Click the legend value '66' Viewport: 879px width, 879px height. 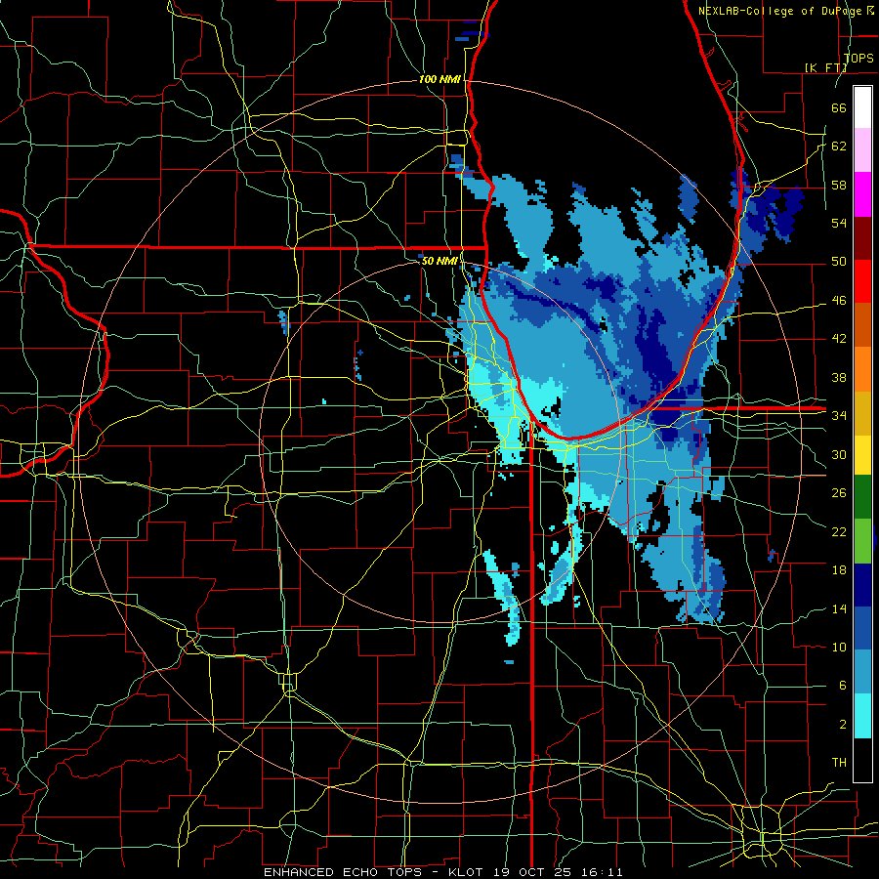(x=839, y=107)
